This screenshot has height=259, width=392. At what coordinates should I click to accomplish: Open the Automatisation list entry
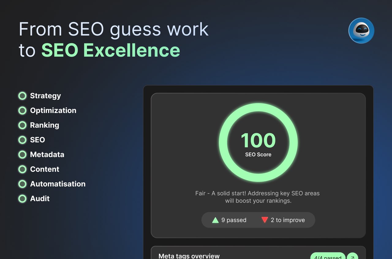(58, 184)
